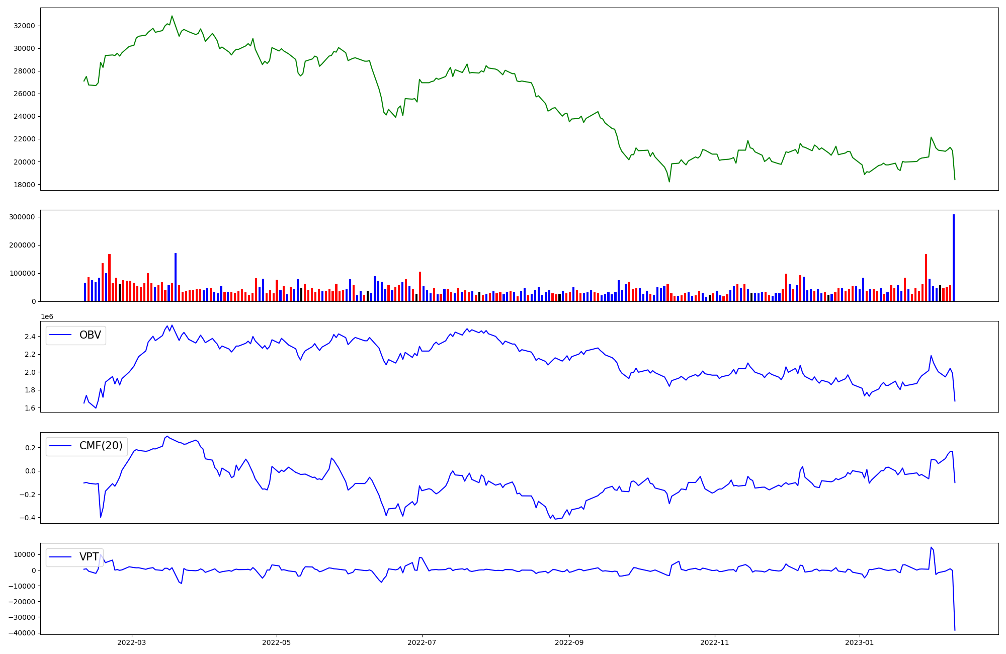Viewport: 1006px width, 654px height.
Task: Click the 2022-03 x-axis date label
Action: coord(132,642)
